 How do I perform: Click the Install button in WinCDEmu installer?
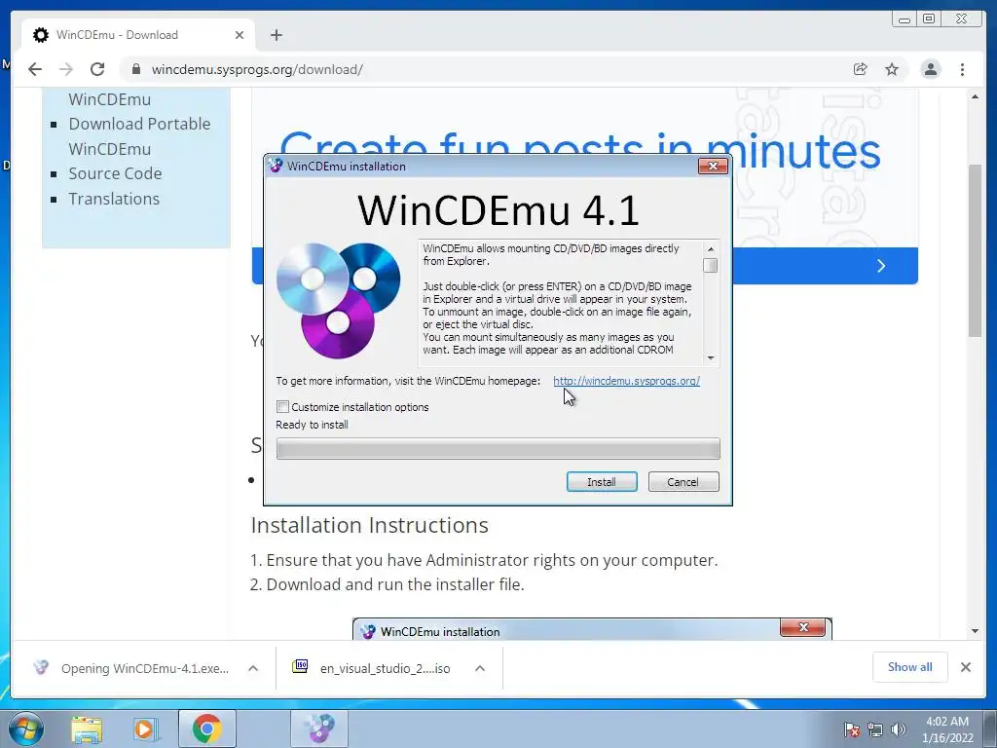[602, 482]
